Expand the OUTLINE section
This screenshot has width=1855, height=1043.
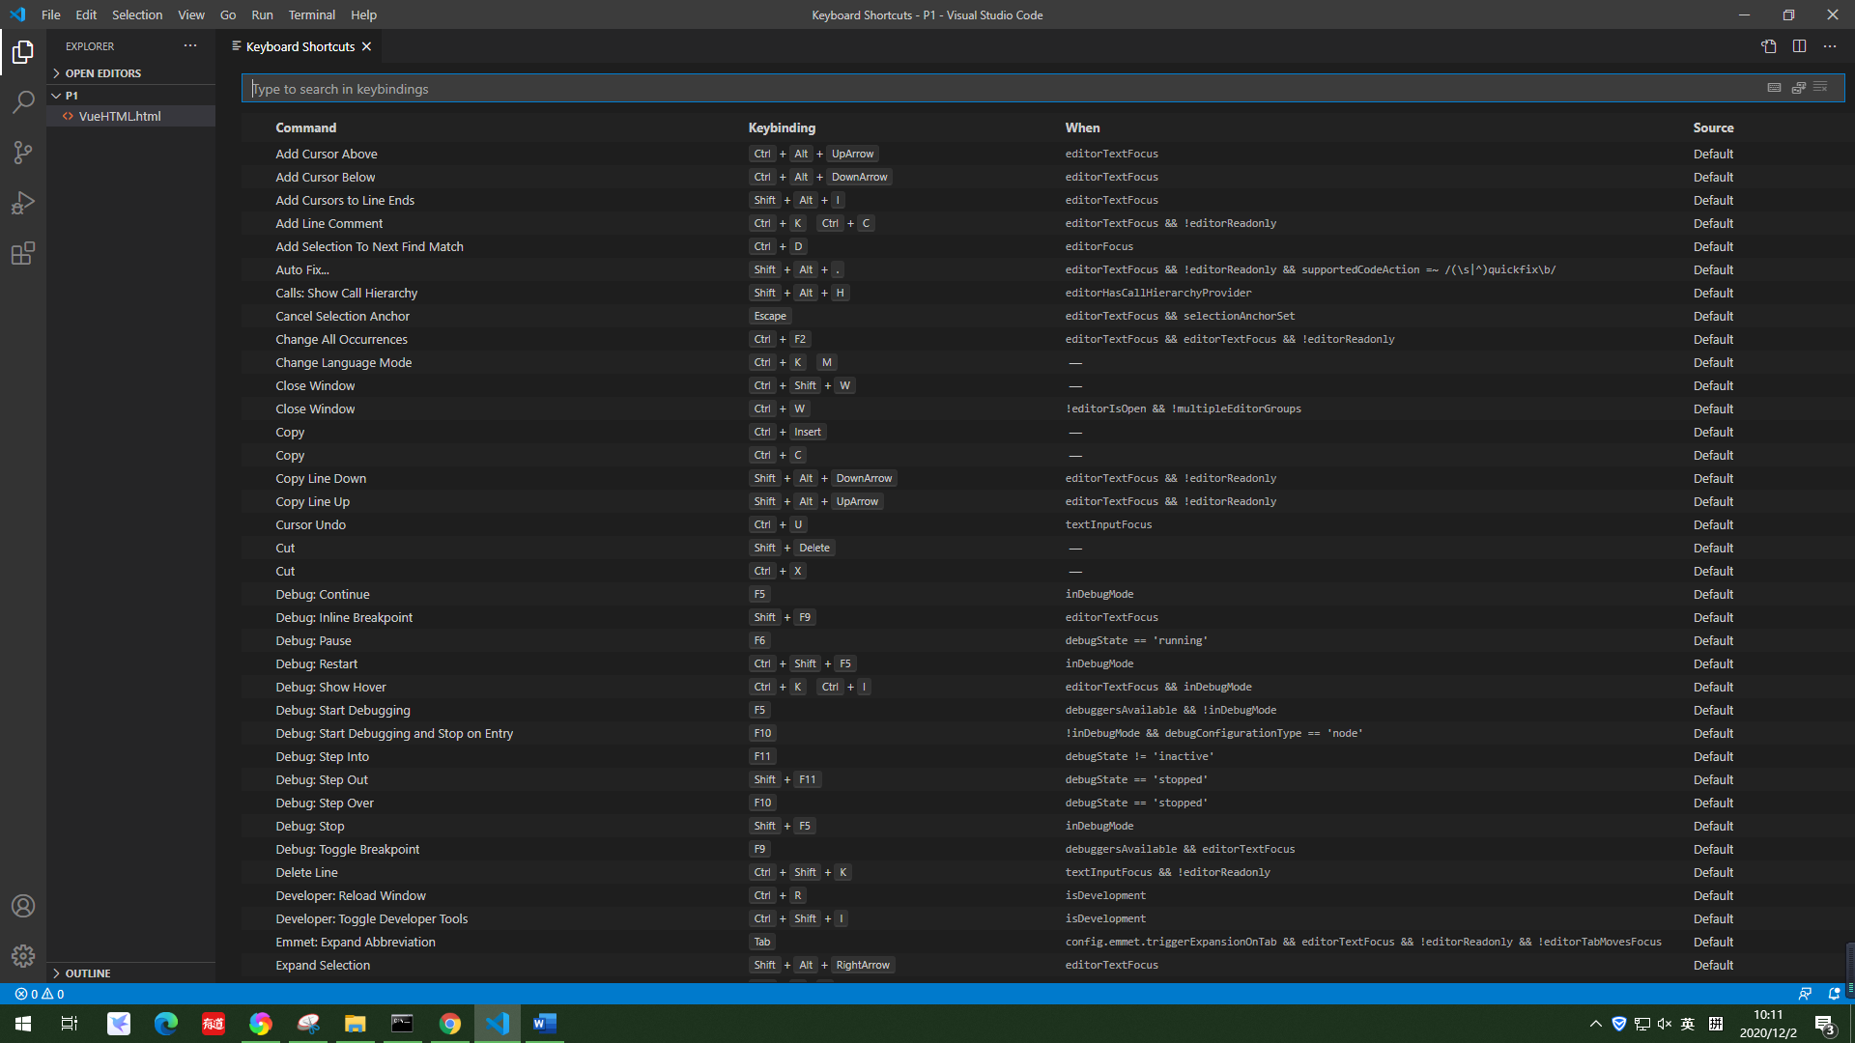87,973
